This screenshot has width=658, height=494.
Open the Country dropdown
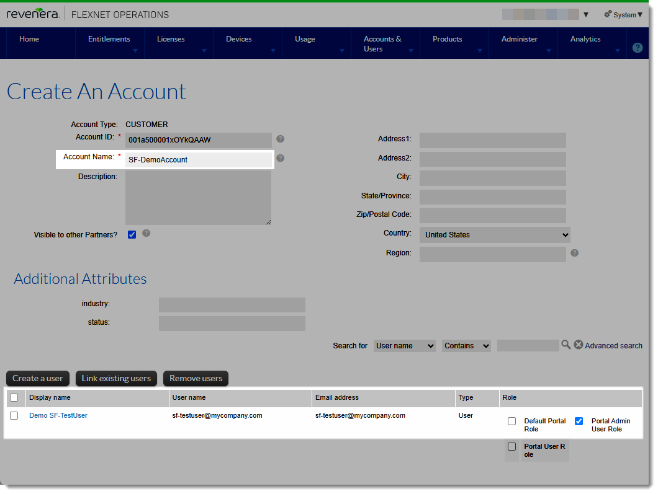[495, 235]
